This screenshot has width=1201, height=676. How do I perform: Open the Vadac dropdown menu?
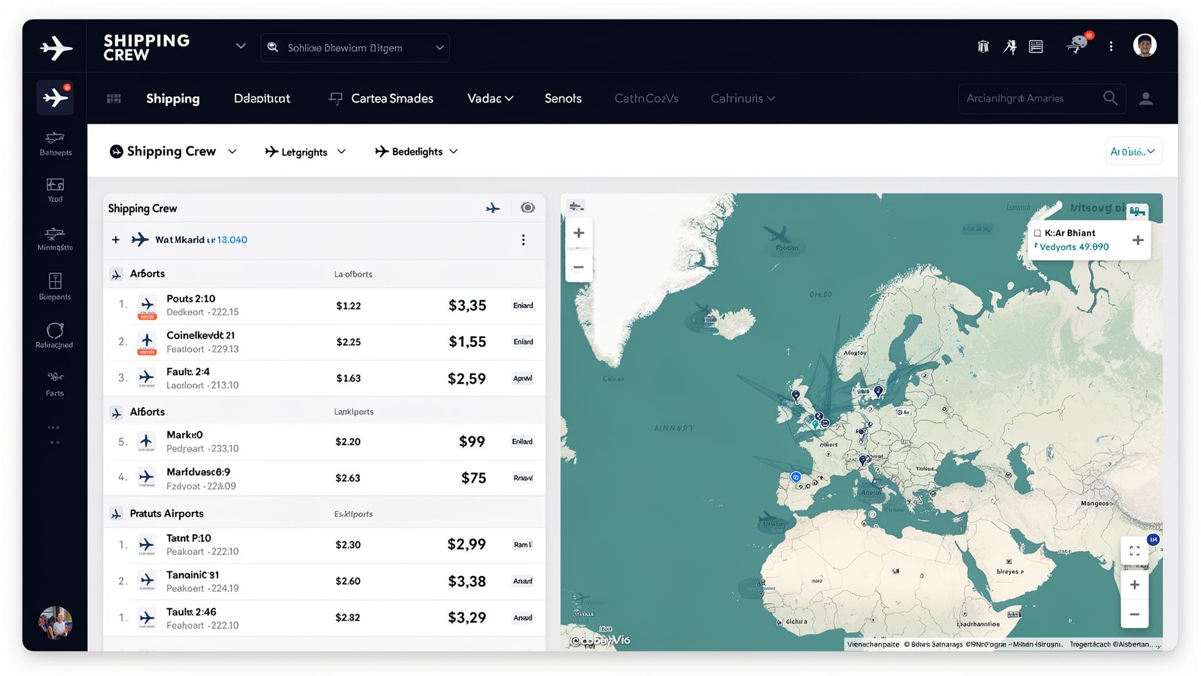(490, 98)
